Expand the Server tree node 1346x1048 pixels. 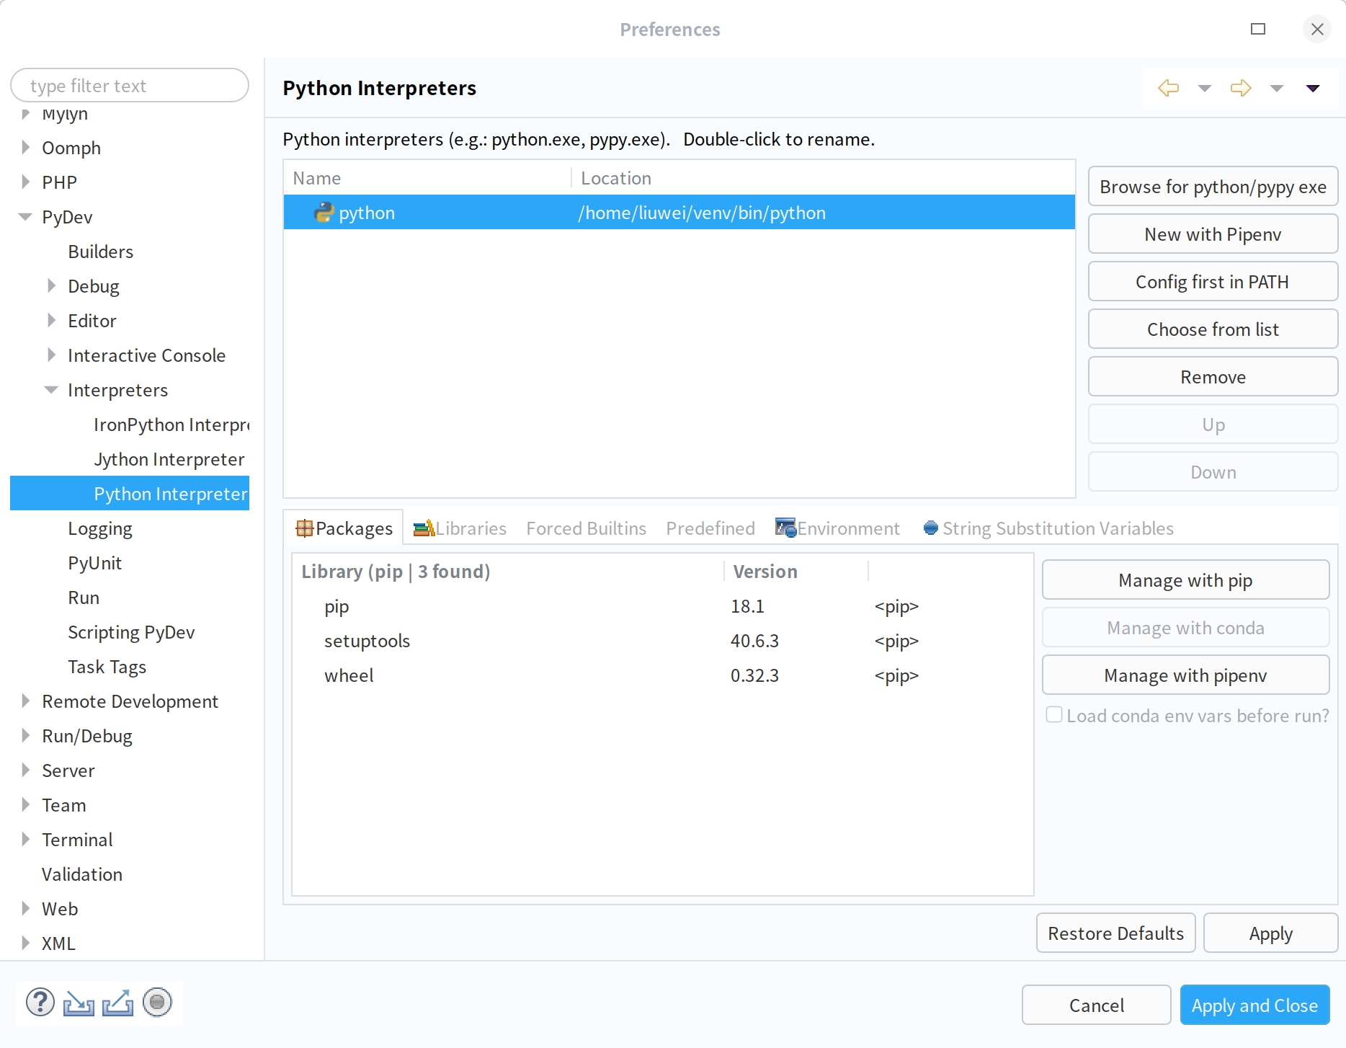coord(26,770)
